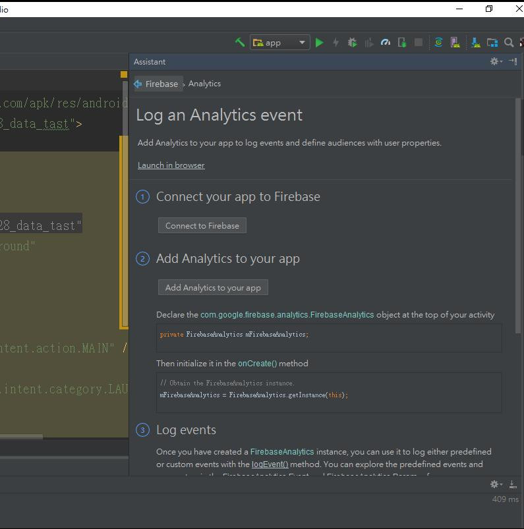Screen dimensions: 524x529
Task: Click the editor horizontal scrollbar thumb
Action: pos(21,437)
